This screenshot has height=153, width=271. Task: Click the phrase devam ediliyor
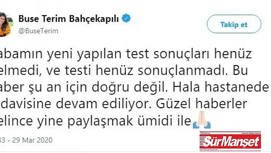click(x=104, y=104)
